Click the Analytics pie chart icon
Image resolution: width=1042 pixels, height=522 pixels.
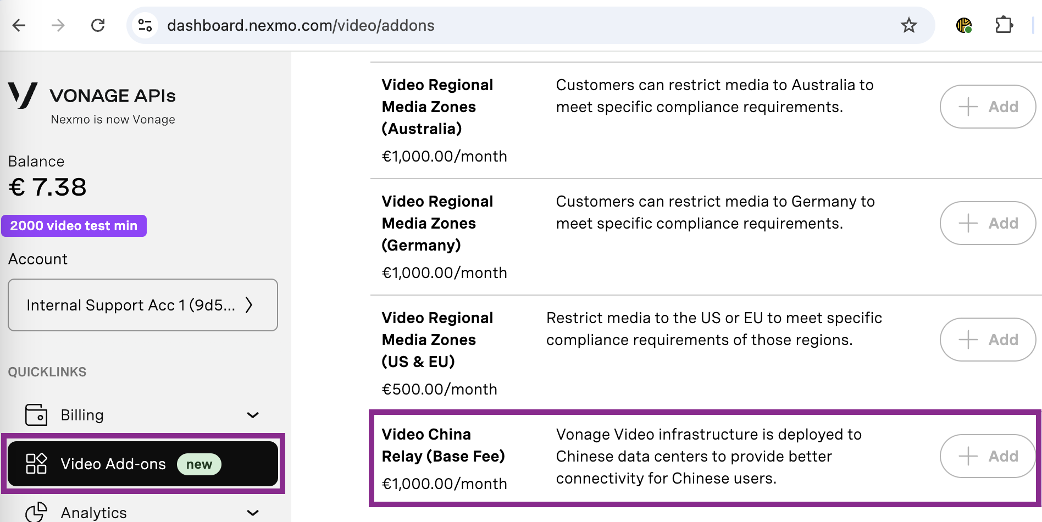point(36,512)
